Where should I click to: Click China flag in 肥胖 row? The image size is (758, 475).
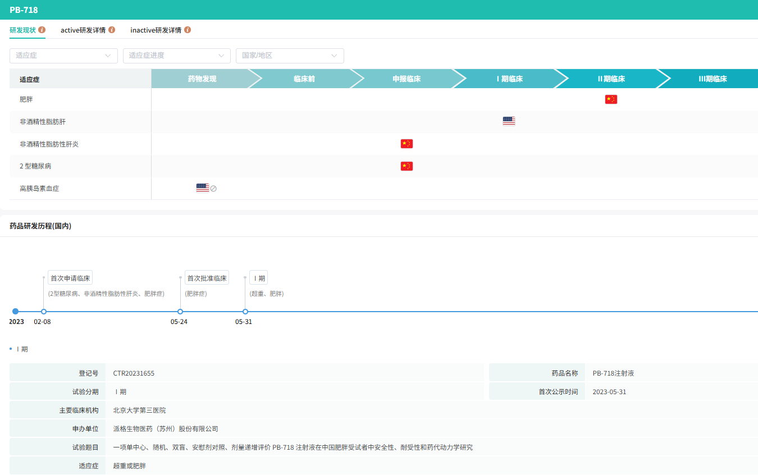611,99
